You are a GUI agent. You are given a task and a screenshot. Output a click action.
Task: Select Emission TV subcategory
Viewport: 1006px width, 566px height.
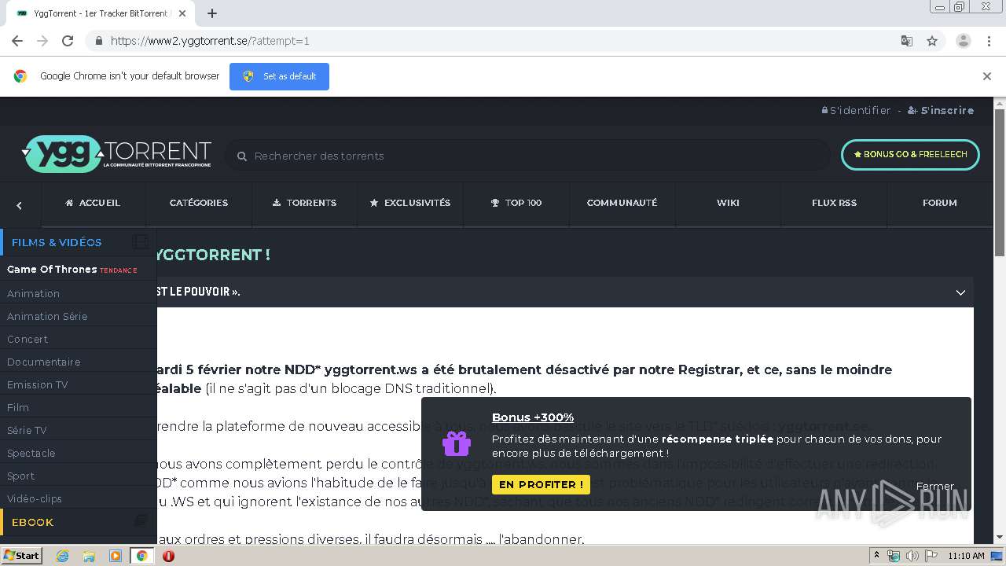click(37, 384)
